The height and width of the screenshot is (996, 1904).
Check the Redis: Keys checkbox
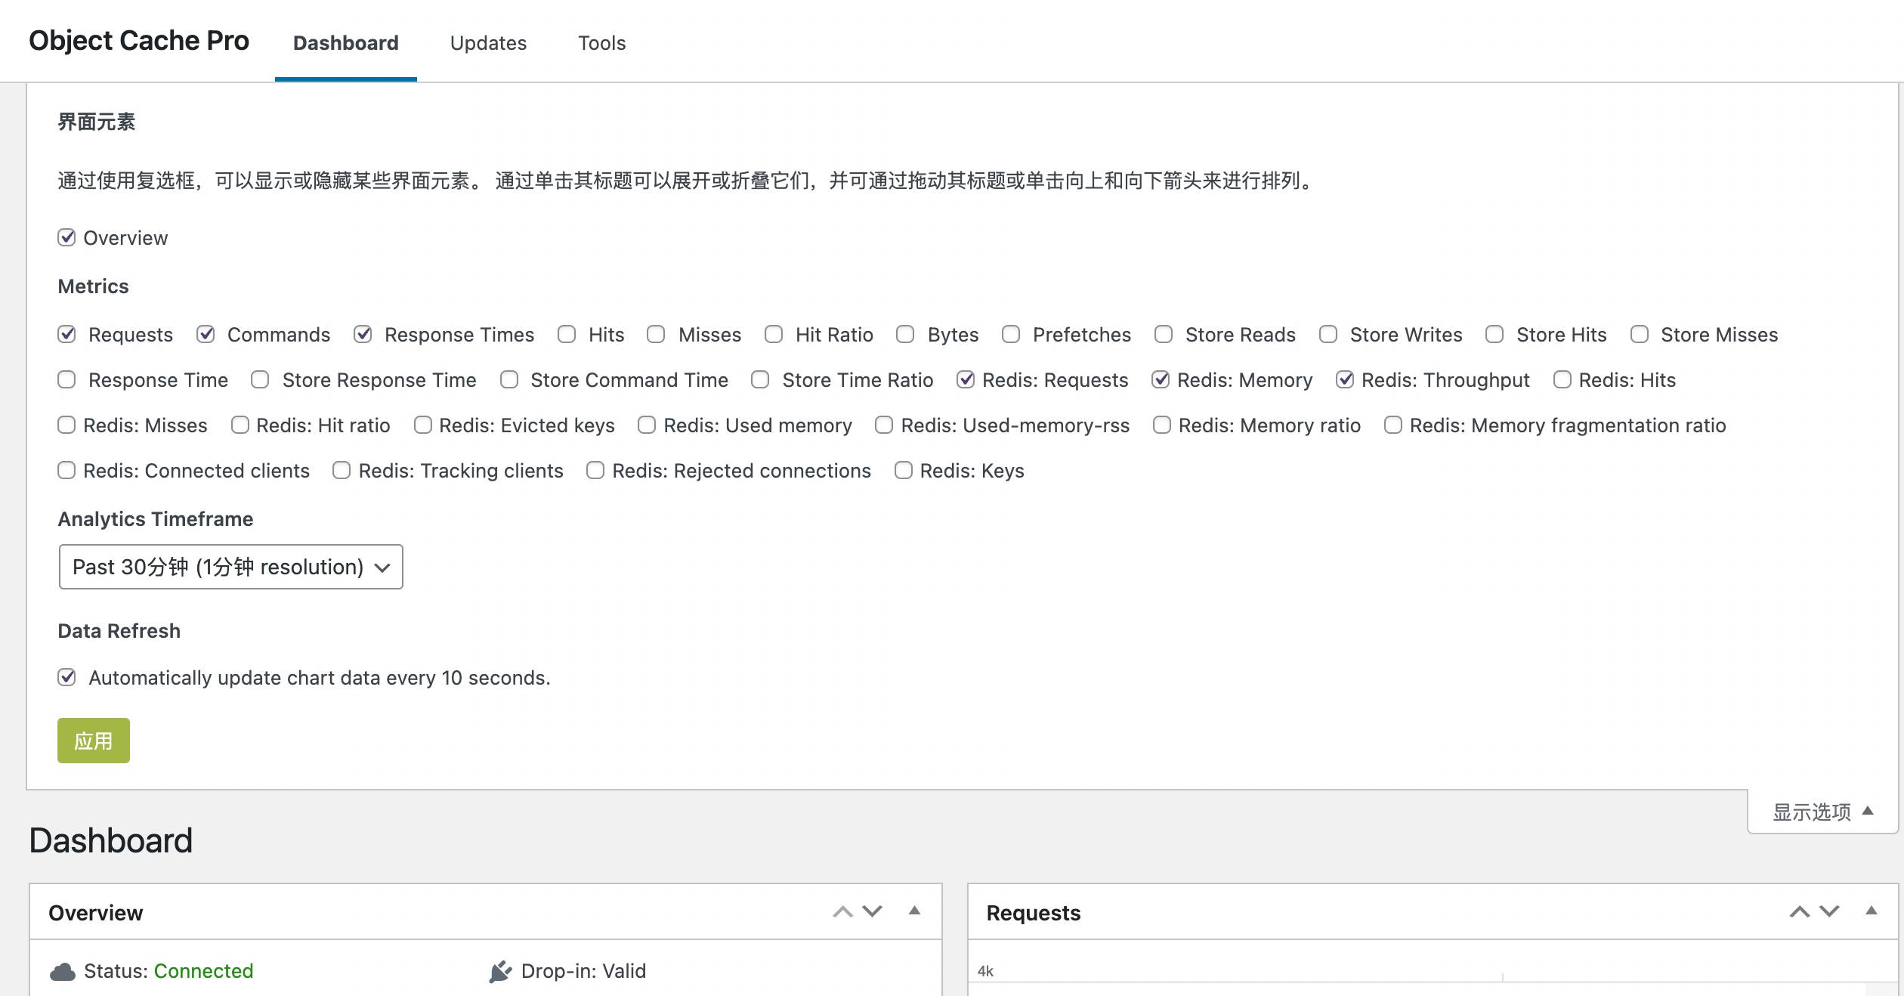(x=904, y=471)
